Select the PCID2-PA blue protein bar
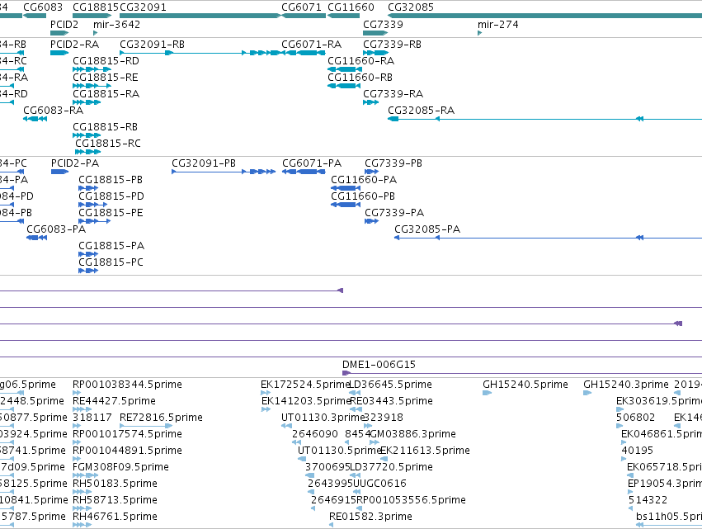The height and width of the screenshot is (529, 702). [x=59, y=172]
